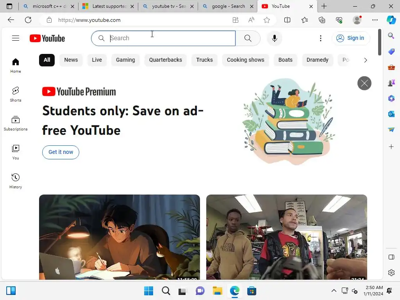Screen dimensions: 400x300
Task: Open Shorts from the sidebar
Action: pos(16,95)
